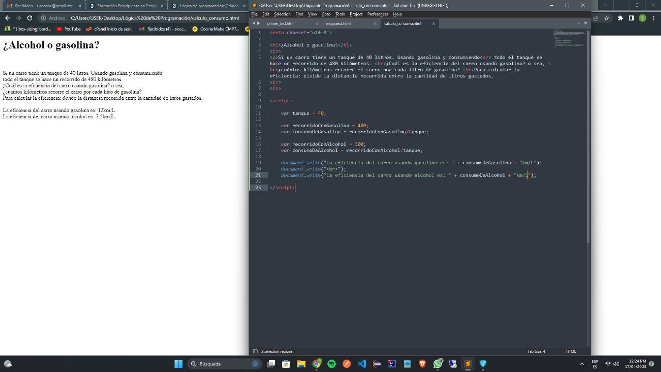Click the Búsqueda taskbar search box
This screenshot has width=661, height=372.
click(224, 364)
